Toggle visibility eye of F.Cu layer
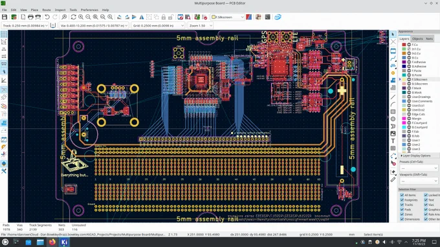The width and height of the screenshot is (440, 247). pos(409,44)
